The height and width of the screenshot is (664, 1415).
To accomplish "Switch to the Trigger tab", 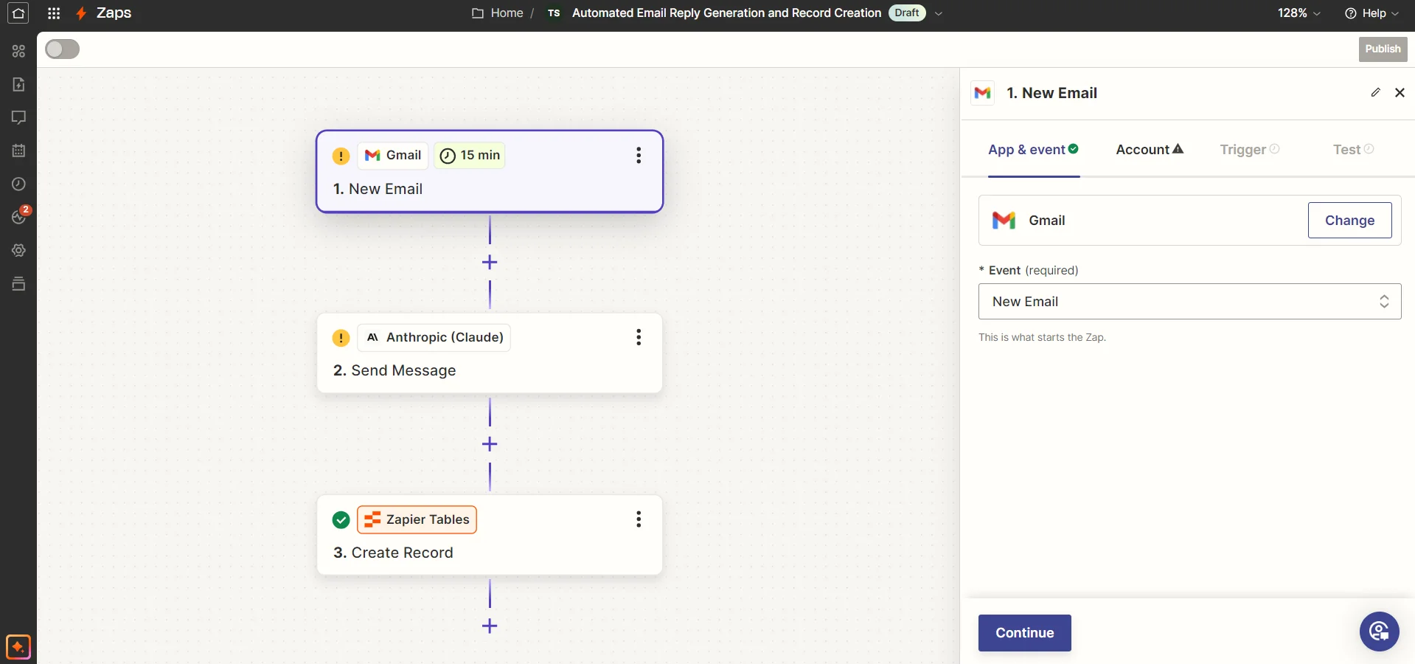I will (1250, 150).
